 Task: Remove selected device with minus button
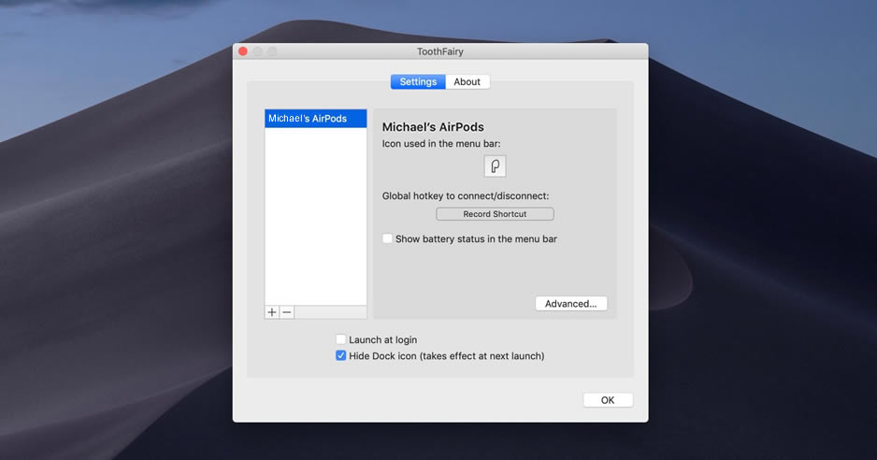tap(287, 312)
